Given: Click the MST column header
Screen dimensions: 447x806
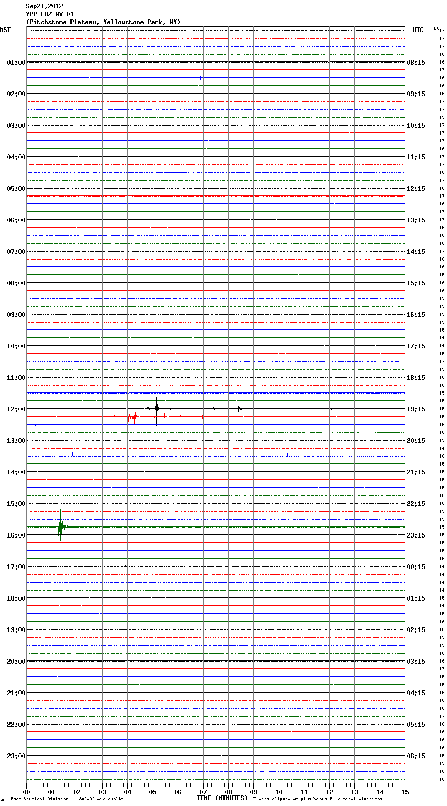Looking at the screenshot, I should pyautogui.click(x=5, y=30).
